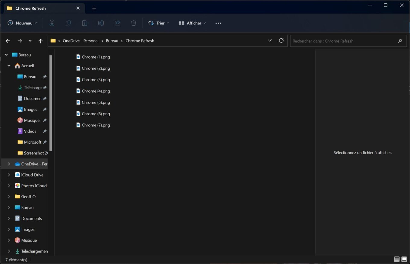This screenshot has width=410, height=264.
Task: Open the Screenshot folder in sidebar
Action: click(x=33, y=153)
